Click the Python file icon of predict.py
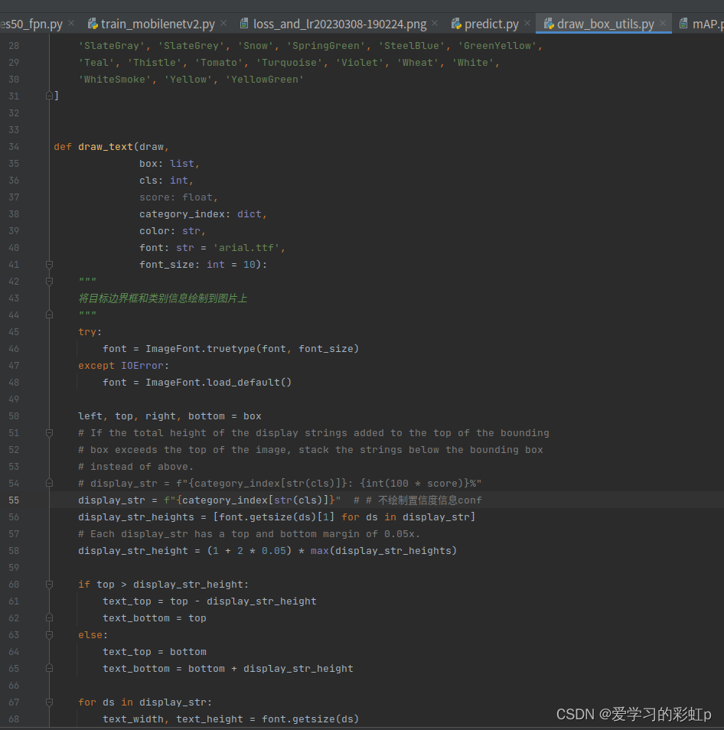This screenshot has height=730, width=724. [456, 23]
